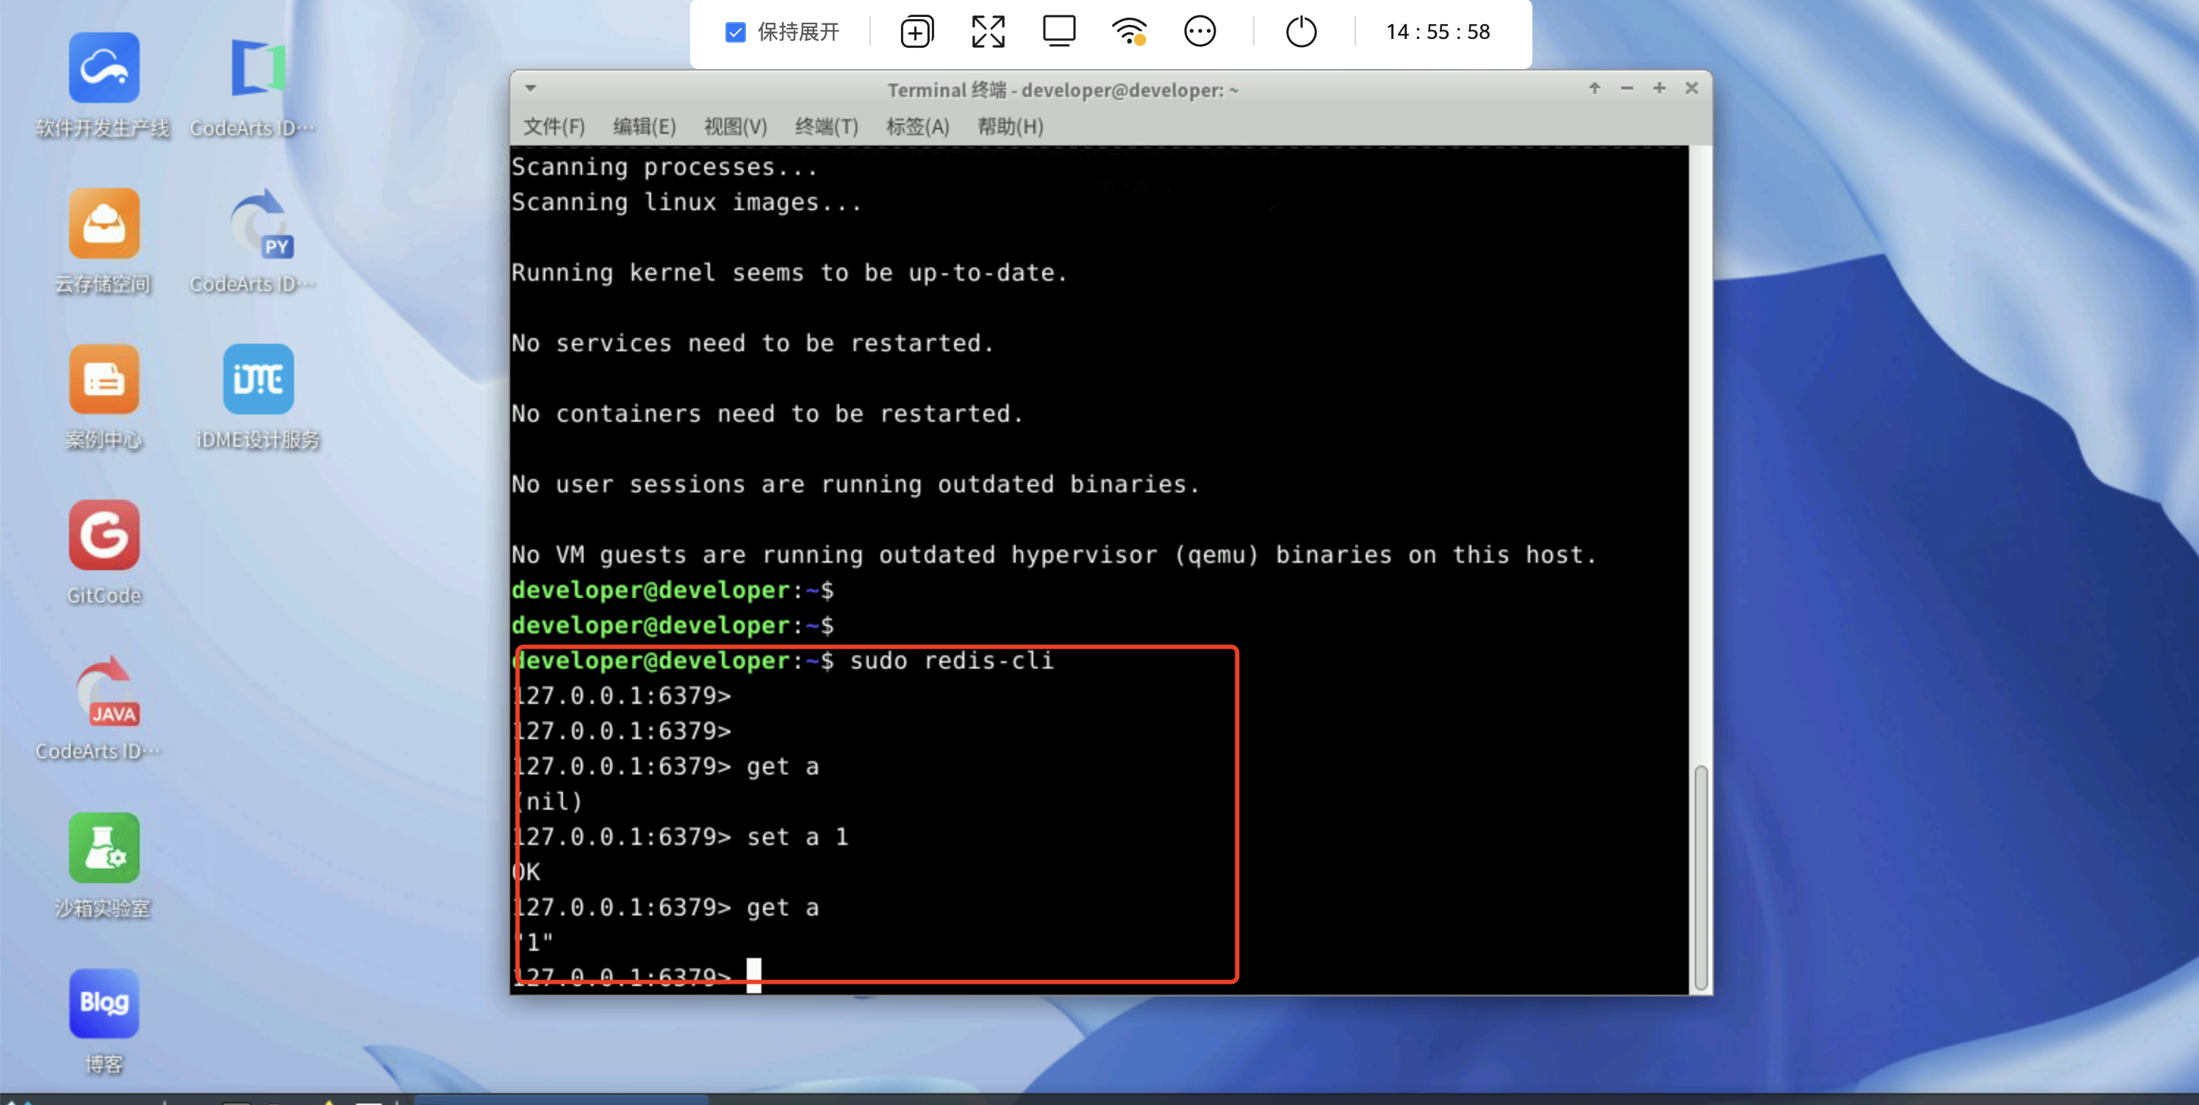Open the 沙箱实验室 desktop icon

[104, 848]
